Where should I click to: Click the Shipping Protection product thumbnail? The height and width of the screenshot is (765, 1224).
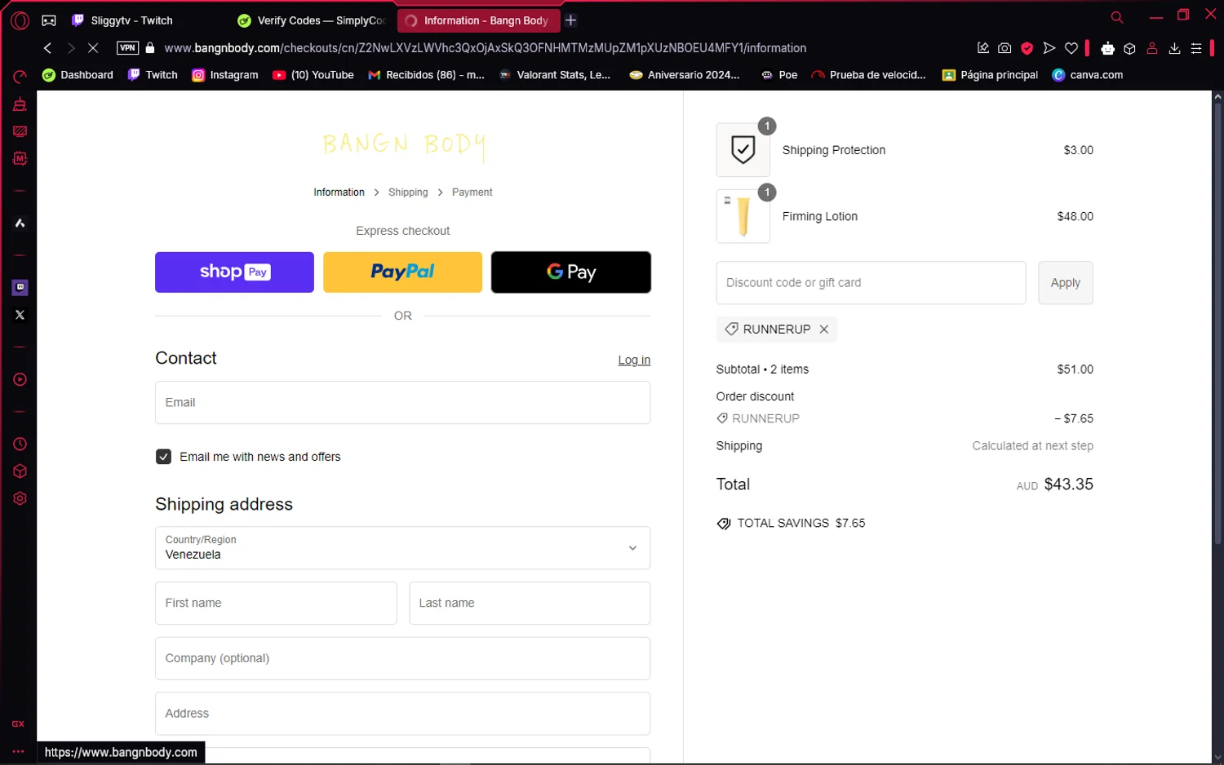pyautogui.click(x=743, y=150)
